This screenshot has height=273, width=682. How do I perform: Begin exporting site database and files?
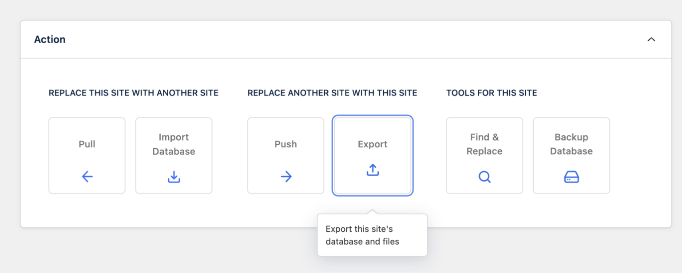[373, 155]
